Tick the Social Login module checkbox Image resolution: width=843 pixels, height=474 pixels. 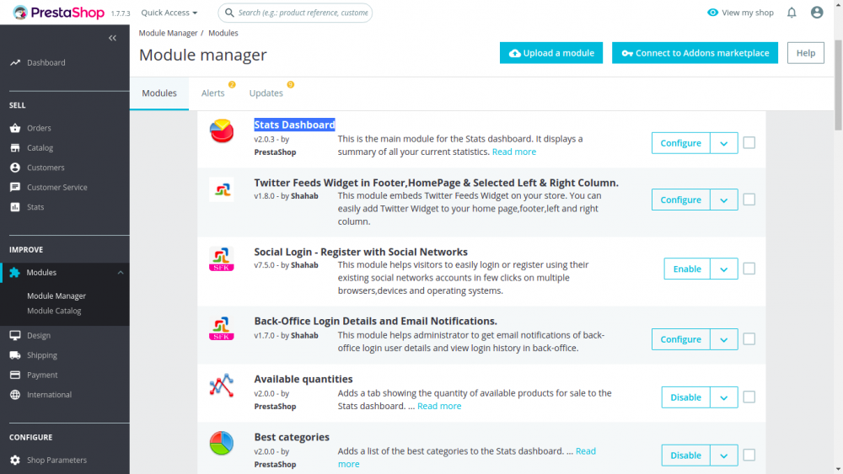749,269
